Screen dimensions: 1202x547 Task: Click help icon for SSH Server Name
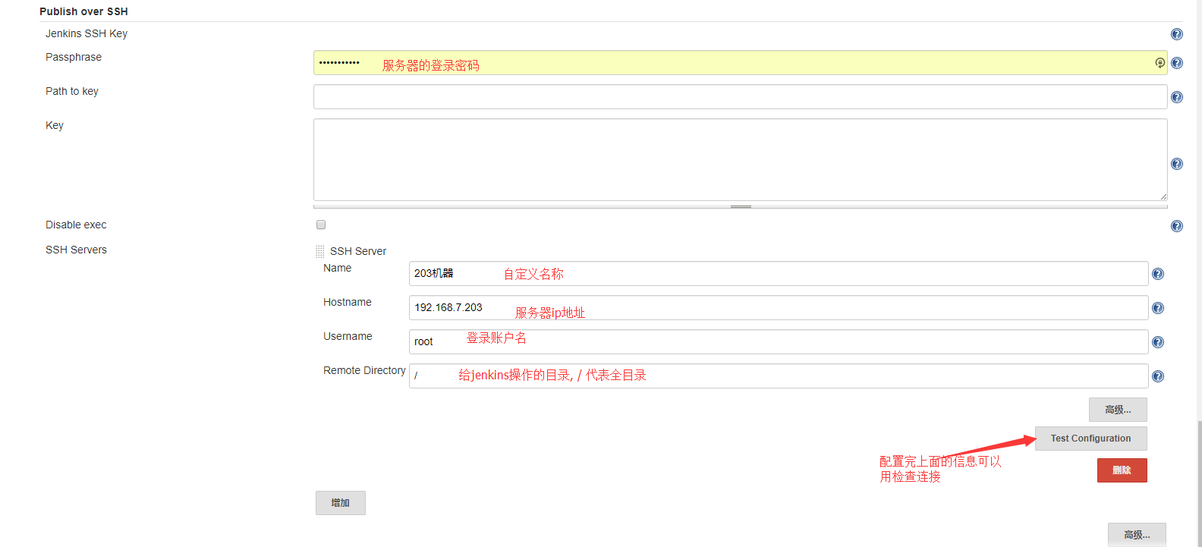point(1157,274)
